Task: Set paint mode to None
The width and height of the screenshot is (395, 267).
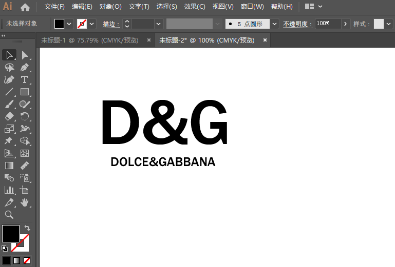Action: point(27,260)
